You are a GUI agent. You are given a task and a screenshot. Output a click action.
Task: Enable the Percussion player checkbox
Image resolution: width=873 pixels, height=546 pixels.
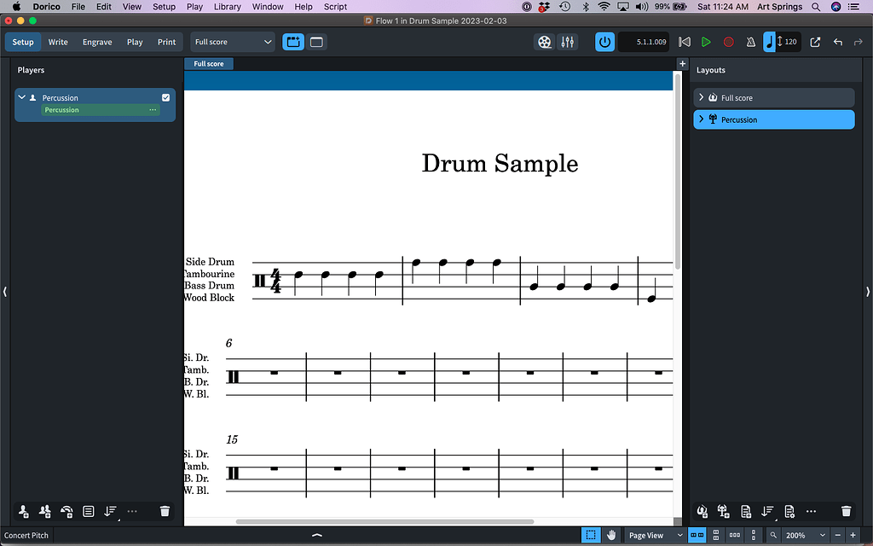click(x=165, y=97)
